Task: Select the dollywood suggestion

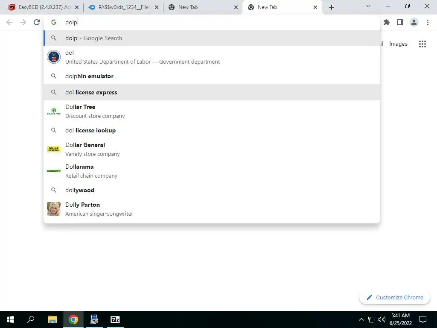Action: coord(212,190)
